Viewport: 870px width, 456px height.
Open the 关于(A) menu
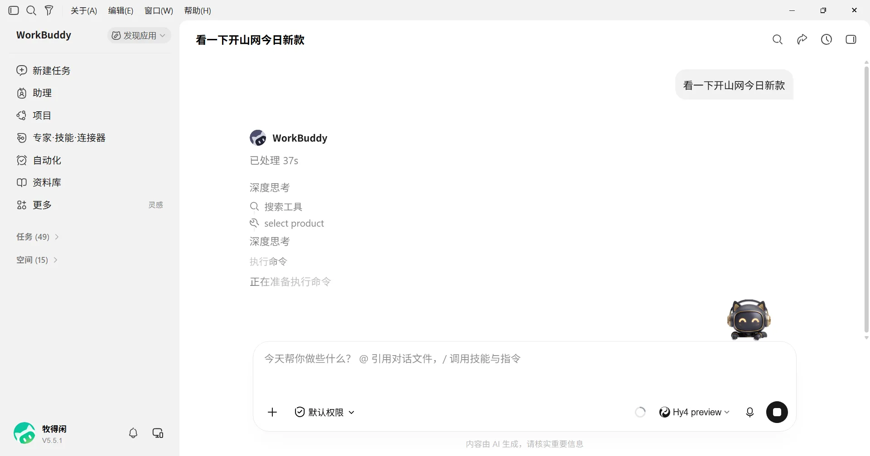coord(84,10)
